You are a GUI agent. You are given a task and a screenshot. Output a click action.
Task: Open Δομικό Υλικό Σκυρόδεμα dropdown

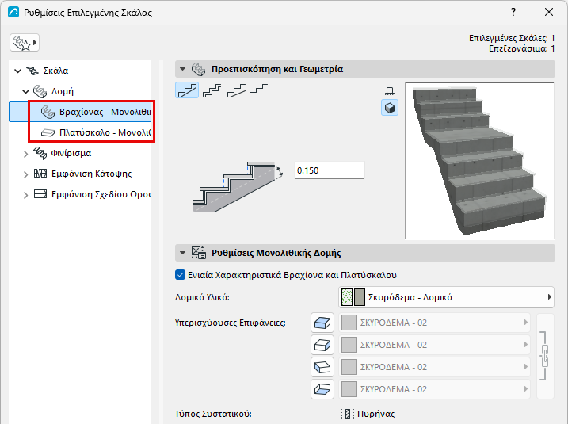coord(446,297)
